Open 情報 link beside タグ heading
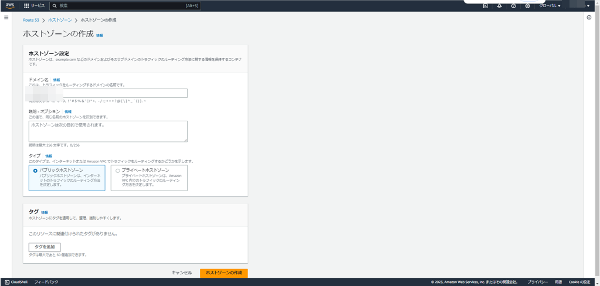Viewport: 600px width, 286px height. coord(45,212)
